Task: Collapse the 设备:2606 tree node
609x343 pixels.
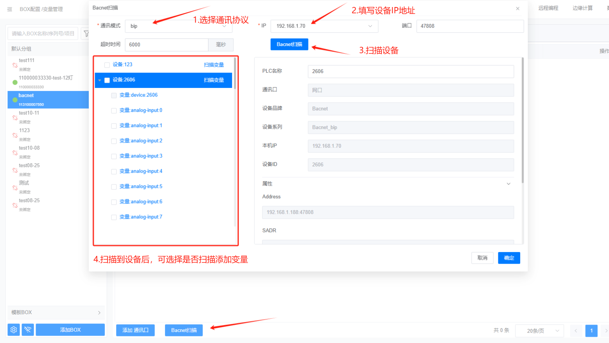Action: click(100, 80)
